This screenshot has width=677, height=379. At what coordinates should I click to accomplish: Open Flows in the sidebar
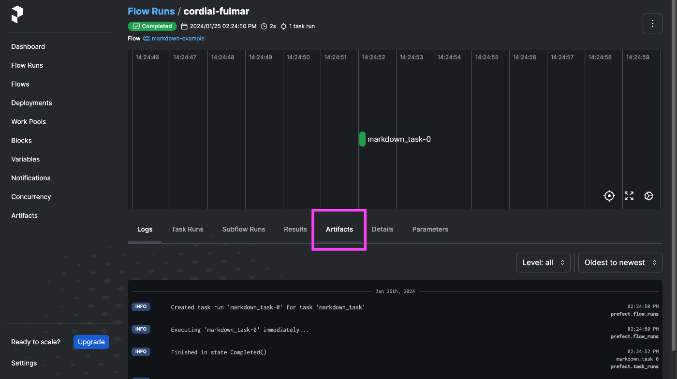(20, 84)
